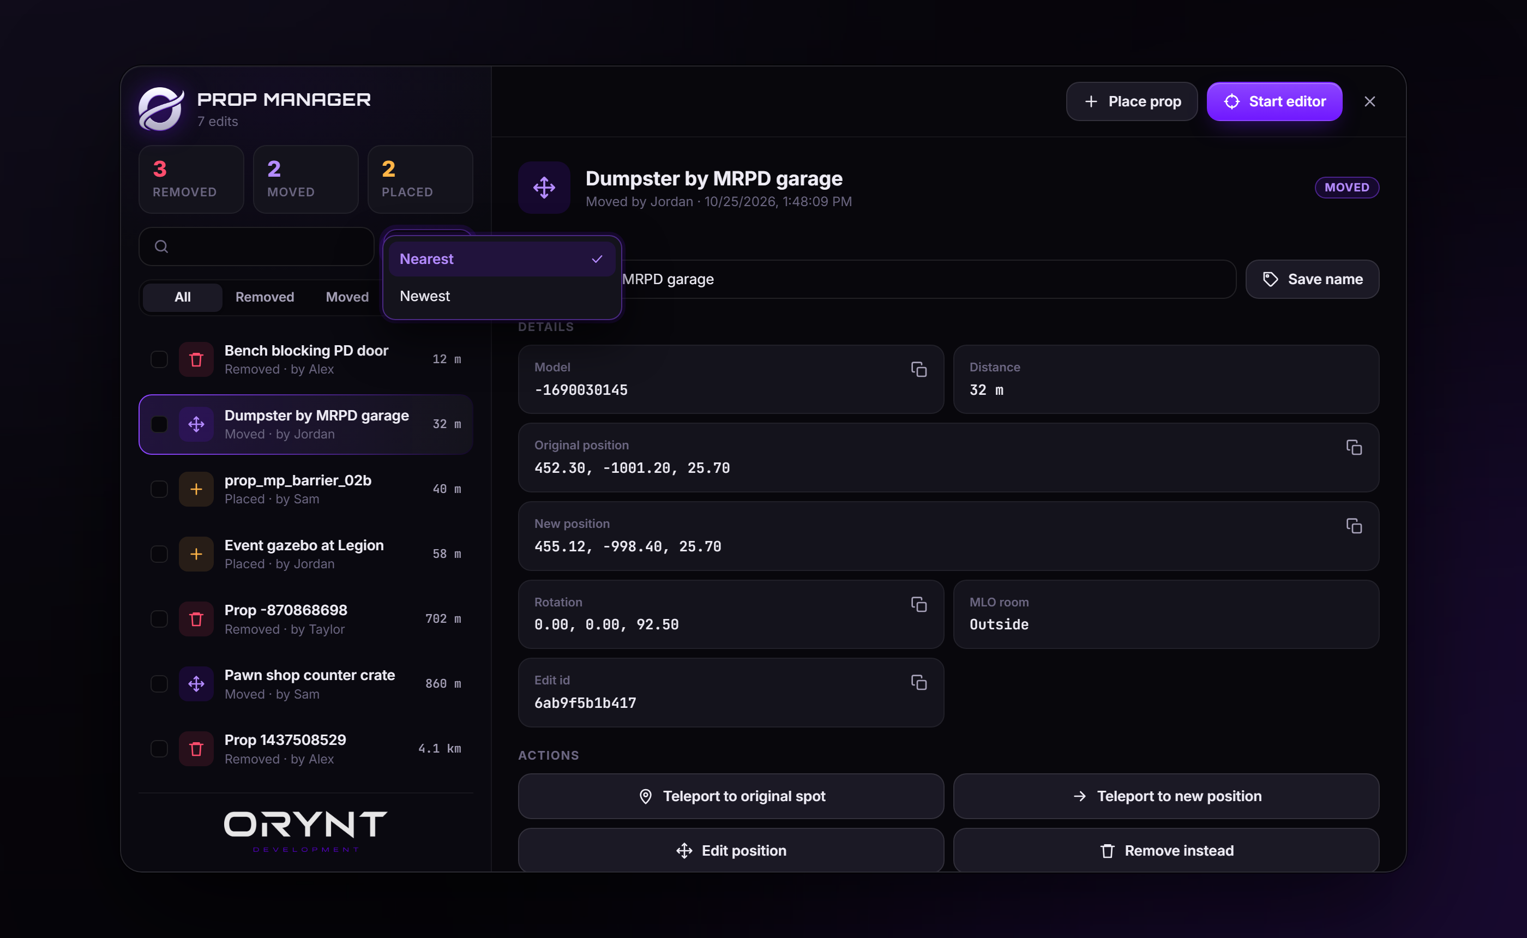Click the move icon for Dumpster by MRPD garage row
This screenshot has height=938, width=1527.
pos(196,424)
